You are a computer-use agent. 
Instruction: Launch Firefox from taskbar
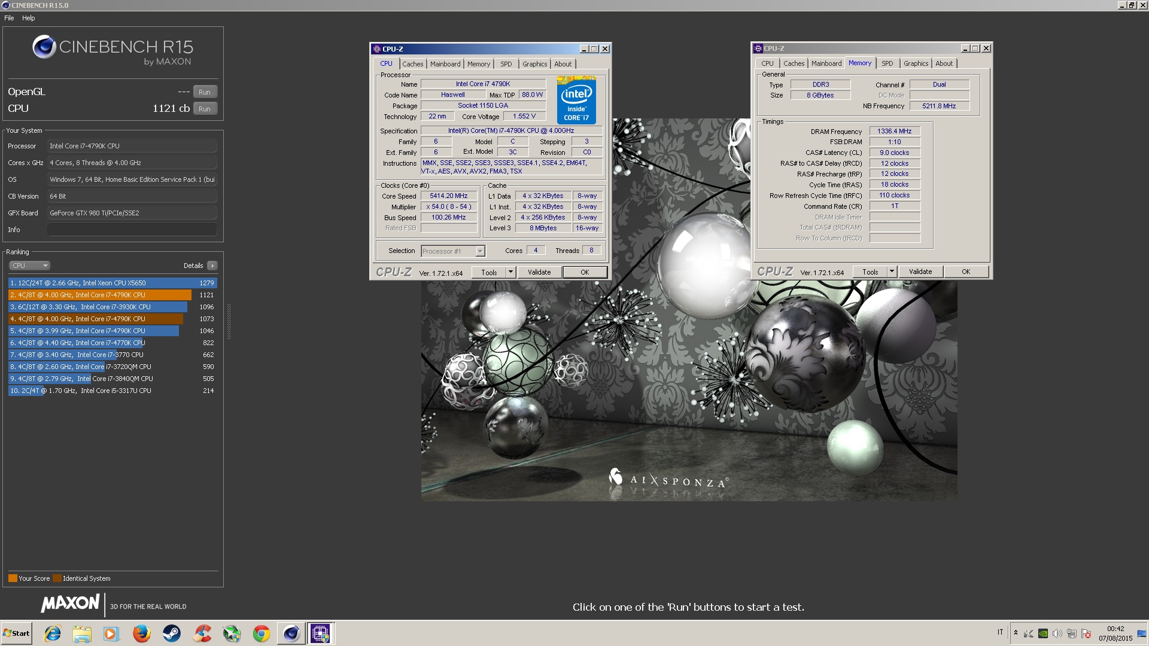[x=141, y=633]
